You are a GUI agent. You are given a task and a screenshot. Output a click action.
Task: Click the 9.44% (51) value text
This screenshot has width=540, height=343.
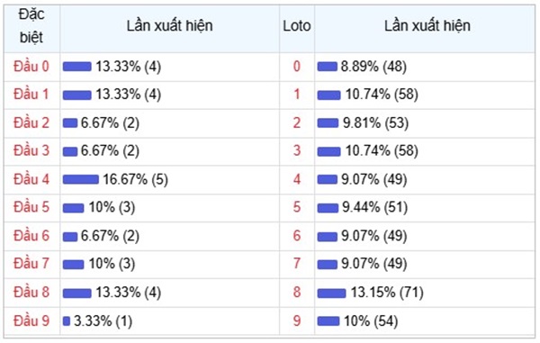coord(374,207)
